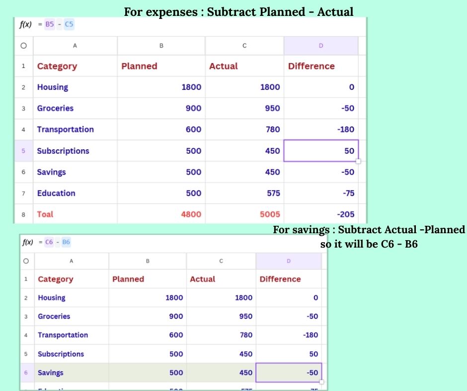Select highlighted row 5 header in the top spreadsheet
The image size is (467, 391).
[23, 151]
